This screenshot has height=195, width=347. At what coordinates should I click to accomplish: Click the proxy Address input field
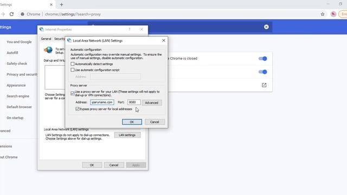click(102, 102)
